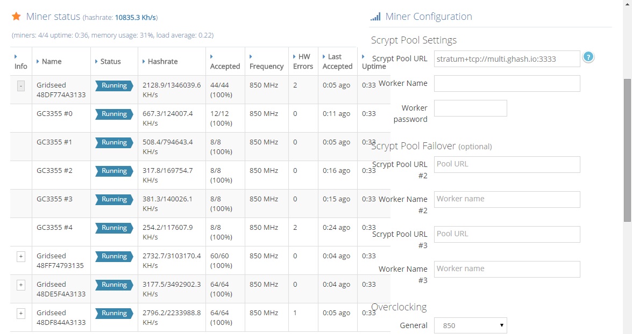The height and width of the screenshot is (334, 632).
Task: Click the Scrypt Pool Failover heading
Action: click(431, 146)
